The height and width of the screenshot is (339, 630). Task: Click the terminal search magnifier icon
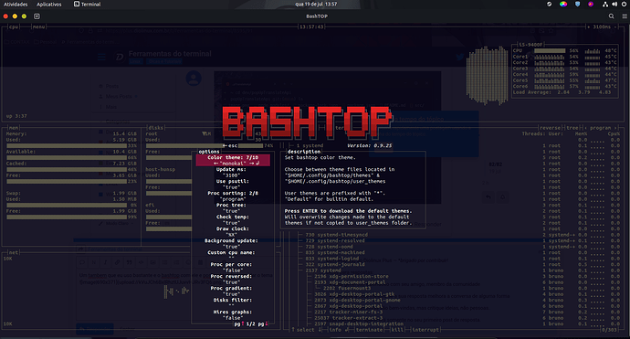pos(611,16)
